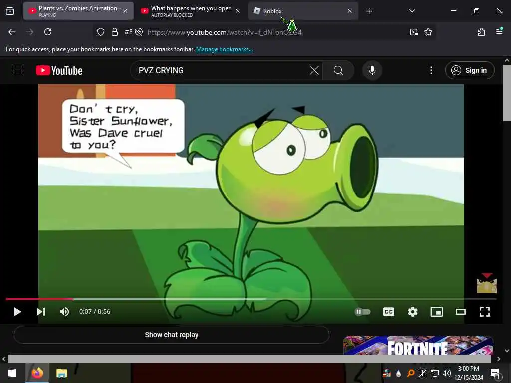Click horizontal scrollbar left arrow

[4, 359]
